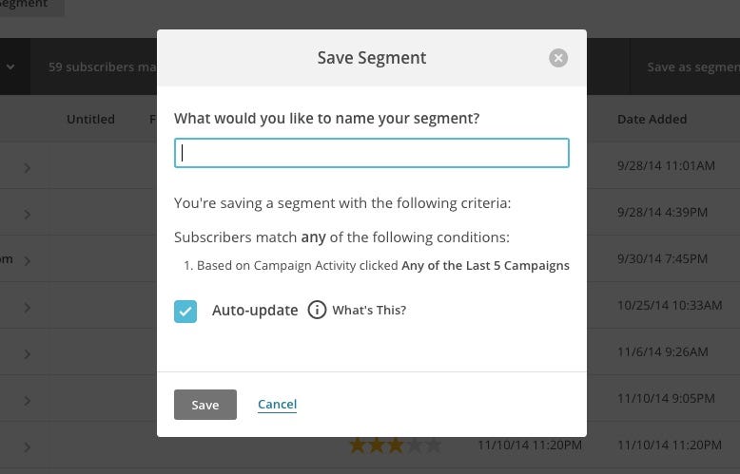This screenshot has width=740, height=474.
Task: Open the dropdown arrow in the dark toolbar
Action: (11, 67)
